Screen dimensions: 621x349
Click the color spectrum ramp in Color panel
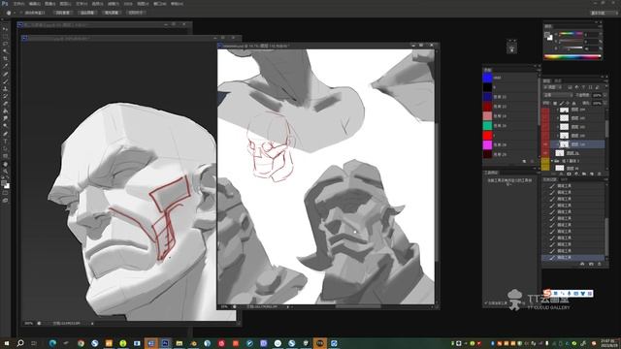click(572, 57)
